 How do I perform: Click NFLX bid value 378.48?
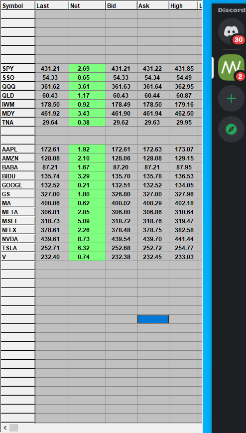122,230
